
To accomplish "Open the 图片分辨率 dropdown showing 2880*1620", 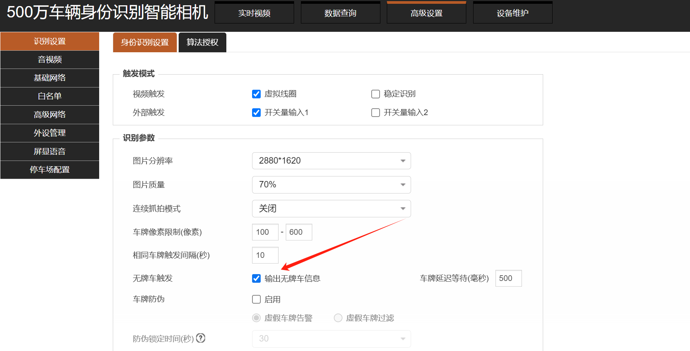I will 332,161.
